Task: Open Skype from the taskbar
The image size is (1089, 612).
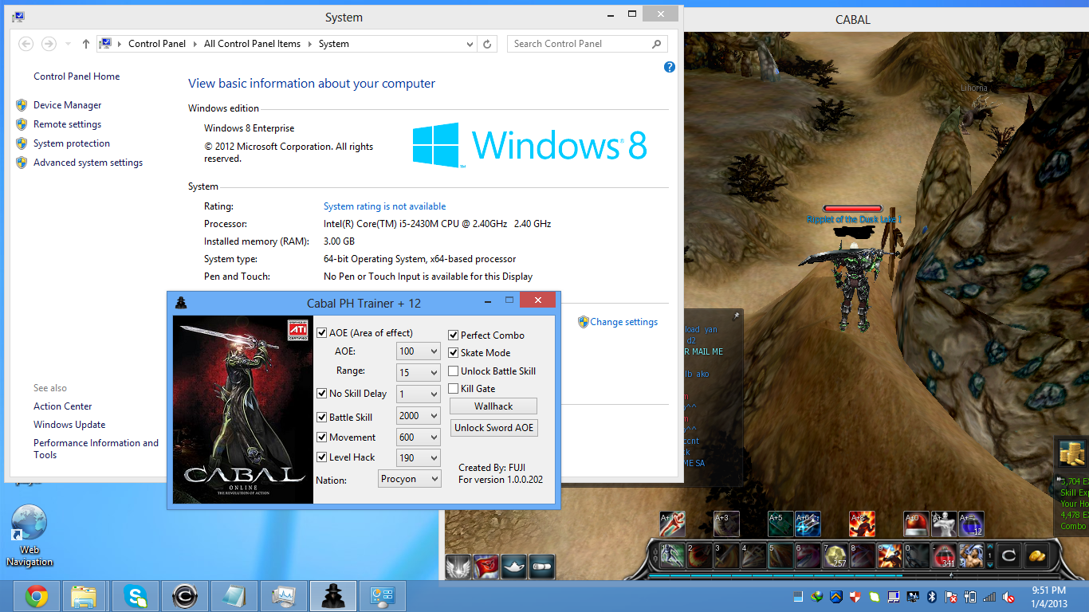Action: pos(135,596)
